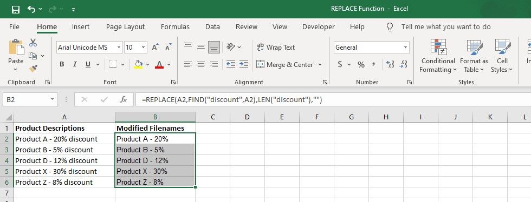Increase the font size
Screen dimensions: 531x202
[x=155, y=48]
